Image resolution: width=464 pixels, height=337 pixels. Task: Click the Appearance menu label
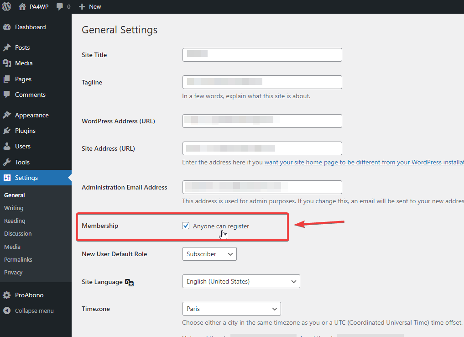coord(31,115)
